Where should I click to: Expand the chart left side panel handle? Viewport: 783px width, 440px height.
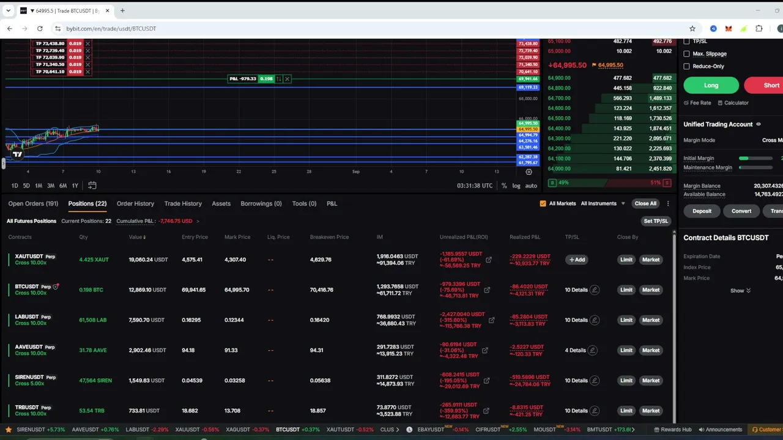point(3,163)
